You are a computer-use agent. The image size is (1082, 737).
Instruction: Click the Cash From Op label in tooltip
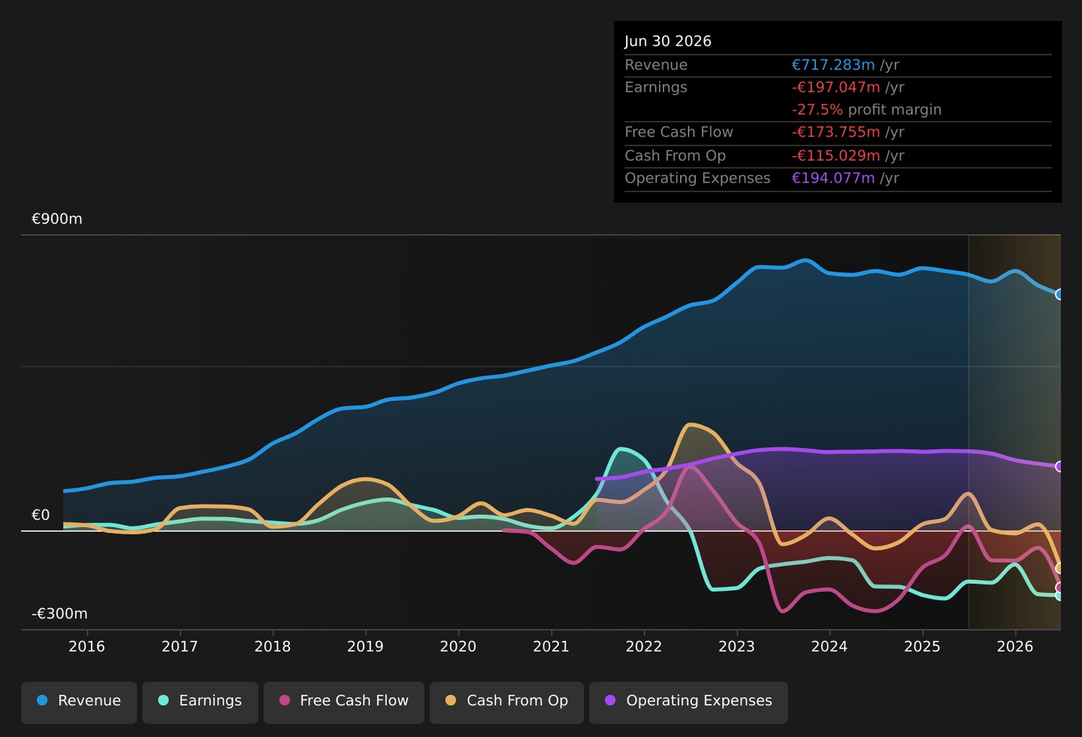coord(675,156)
